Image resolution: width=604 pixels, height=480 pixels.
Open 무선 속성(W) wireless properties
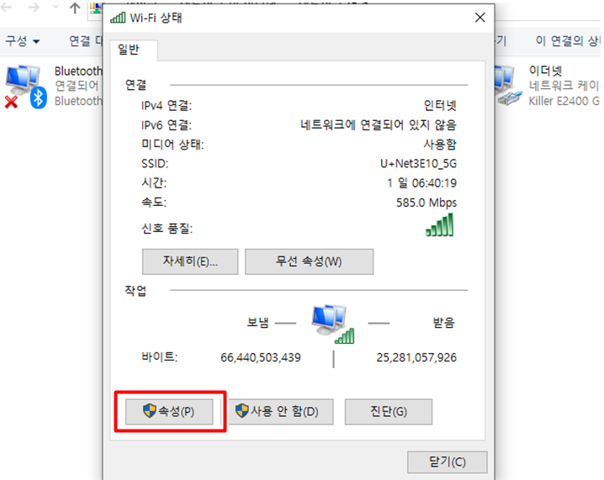coord(309,261)
